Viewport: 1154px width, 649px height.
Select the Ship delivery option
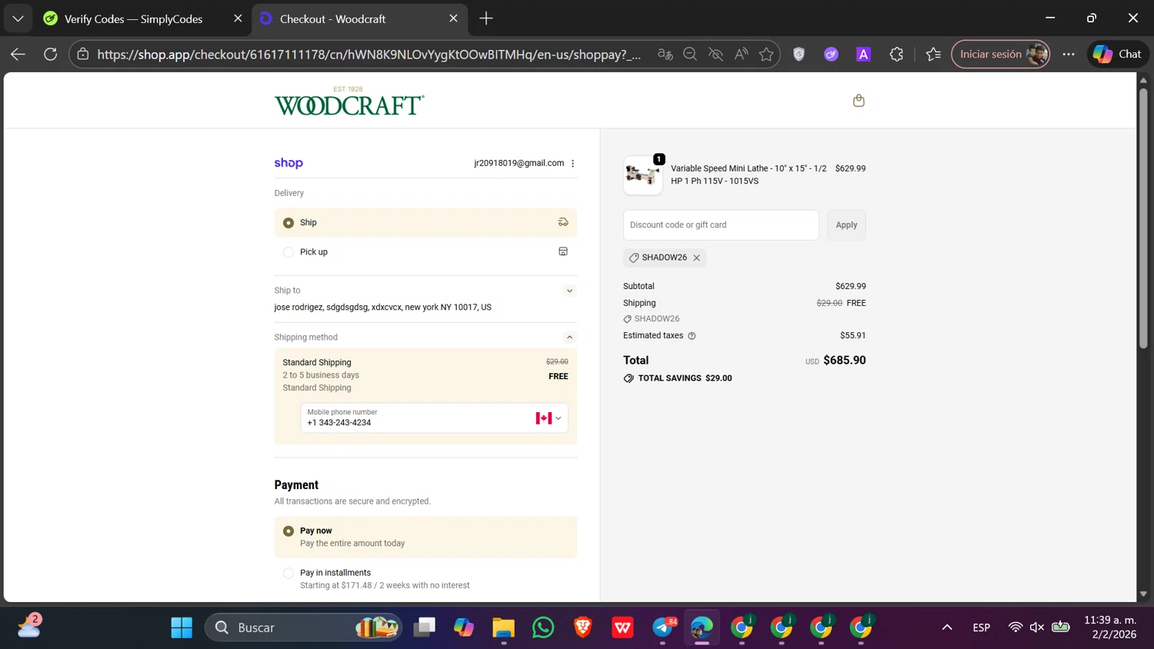[x=425, y=222]
